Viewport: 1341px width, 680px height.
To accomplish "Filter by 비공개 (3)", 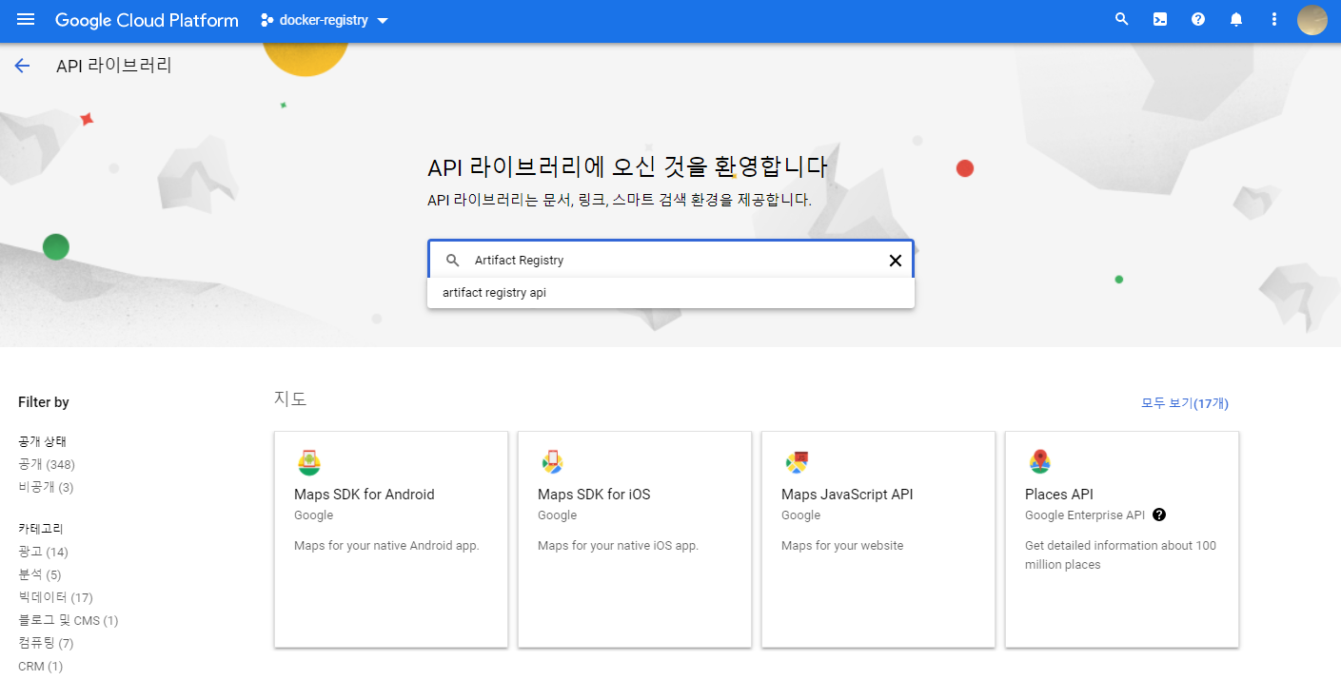I will 46,487.
